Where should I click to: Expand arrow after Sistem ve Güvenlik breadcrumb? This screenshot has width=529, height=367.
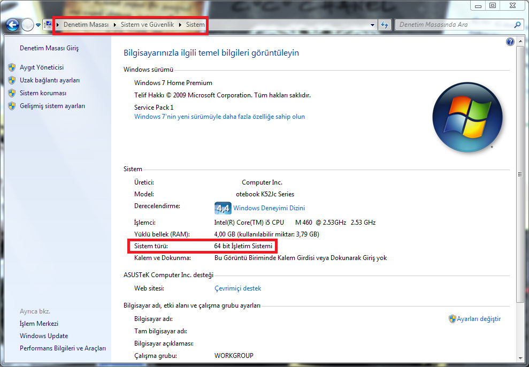coord(180,25)
